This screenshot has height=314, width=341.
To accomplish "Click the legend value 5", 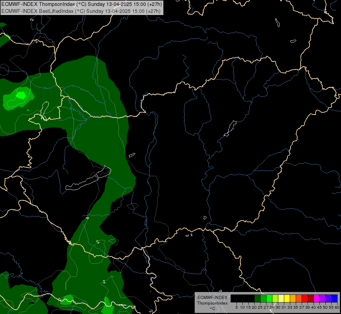I will [x=237, y=307].
